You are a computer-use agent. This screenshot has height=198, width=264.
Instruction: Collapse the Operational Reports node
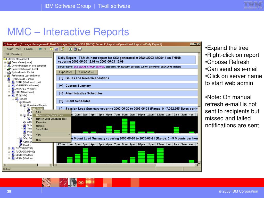(x=21, y=105)
